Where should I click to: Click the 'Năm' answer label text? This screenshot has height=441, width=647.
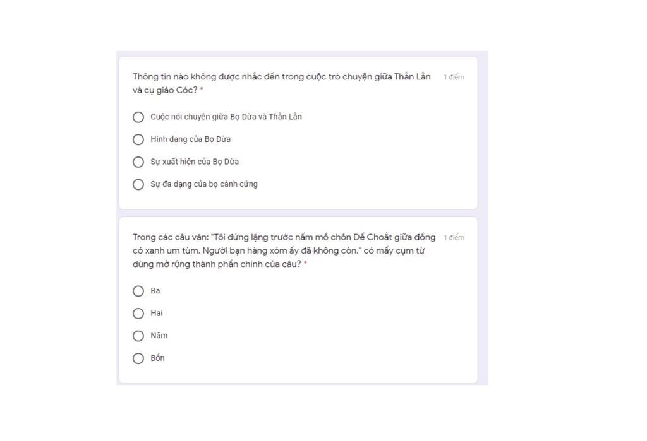pos(159,336)
